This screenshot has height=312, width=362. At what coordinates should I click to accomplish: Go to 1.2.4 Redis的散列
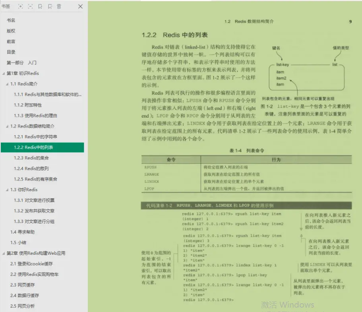tap(31, 169)
